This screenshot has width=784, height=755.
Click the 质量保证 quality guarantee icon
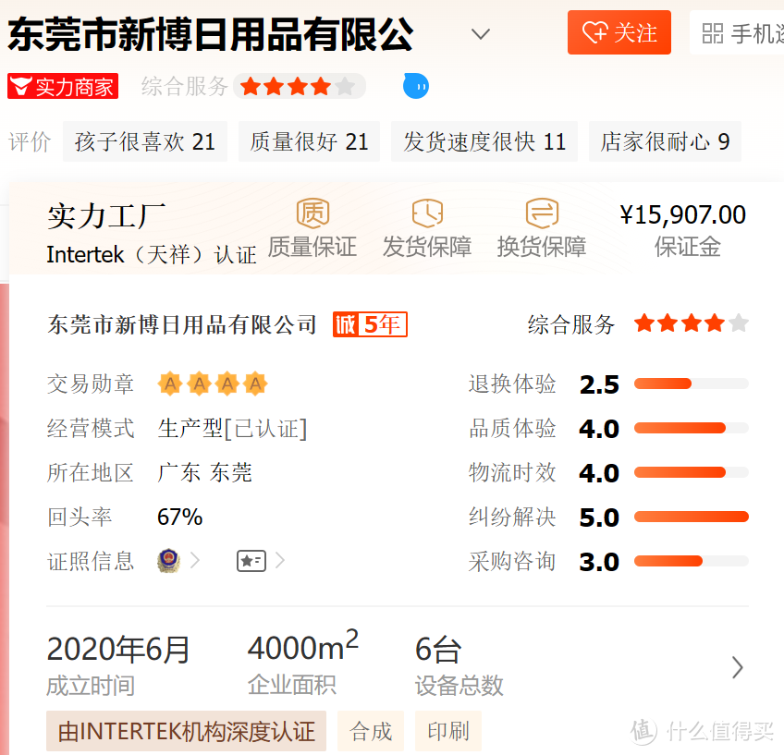[x=312, y=213]
